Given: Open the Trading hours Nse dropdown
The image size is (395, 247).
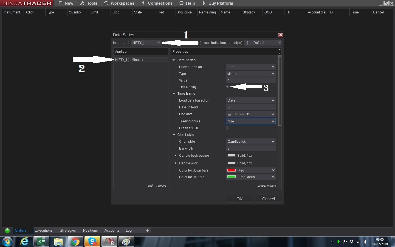Looking at the screenshot, I should pos(250,121).
